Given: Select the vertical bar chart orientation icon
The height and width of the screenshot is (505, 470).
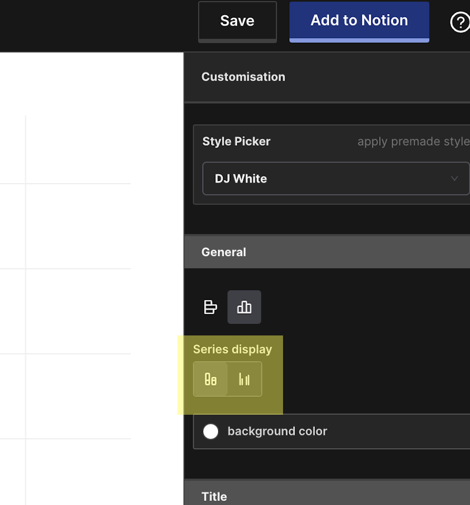Looking at the screenshot, I should click(244, 307).
